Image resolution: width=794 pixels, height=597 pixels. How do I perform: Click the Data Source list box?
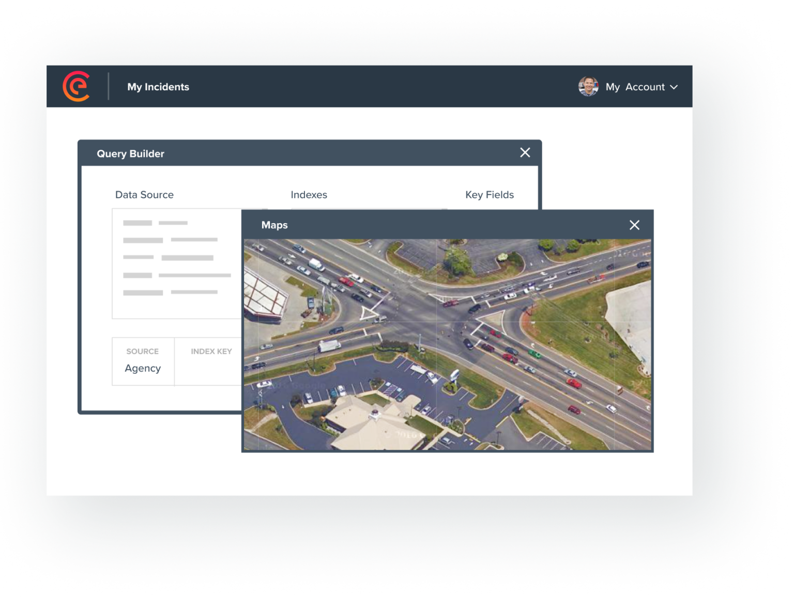(177, 263)
